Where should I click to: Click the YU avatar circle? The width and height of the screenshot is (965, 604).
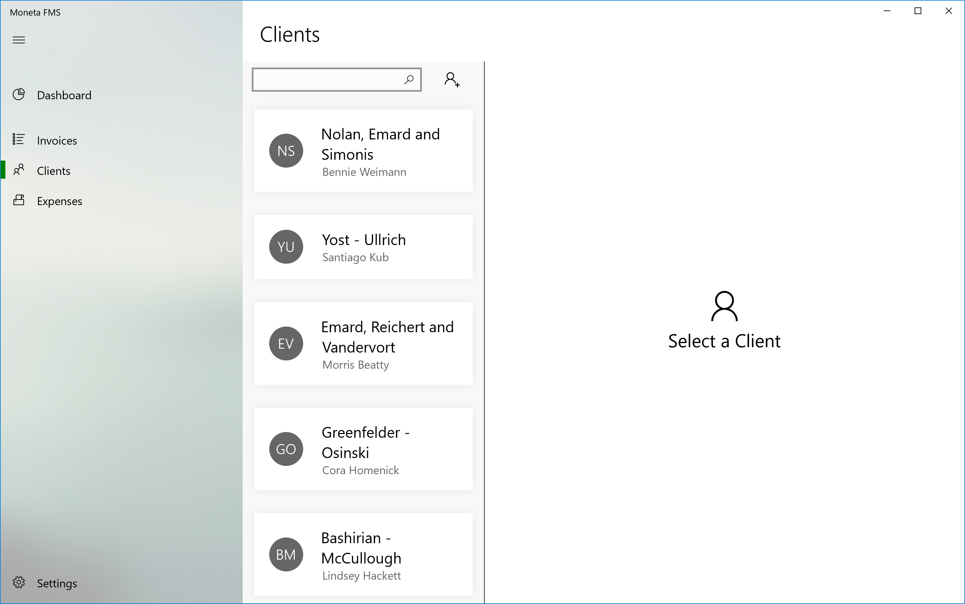pos(286,247)
